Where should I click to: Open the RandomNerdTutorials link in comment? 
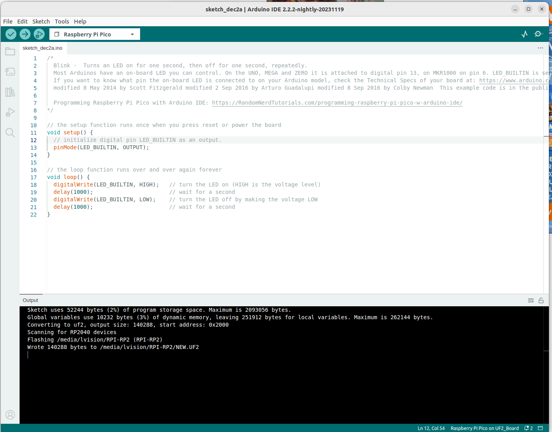pyautogui.click(x=337, y=103)
